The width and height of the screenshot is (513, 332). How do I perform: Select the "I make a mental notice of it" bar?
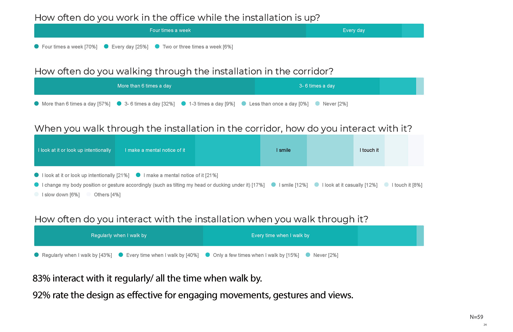[x=155, y=150]
